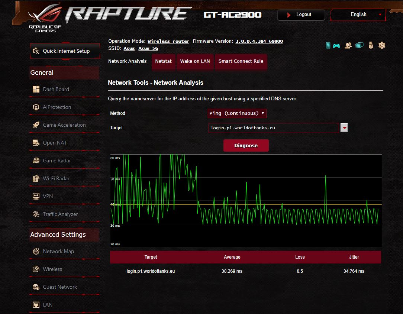Expand the Target host list arrow
This screenshot has height=314, width=403.
click(x=344, y=128)
